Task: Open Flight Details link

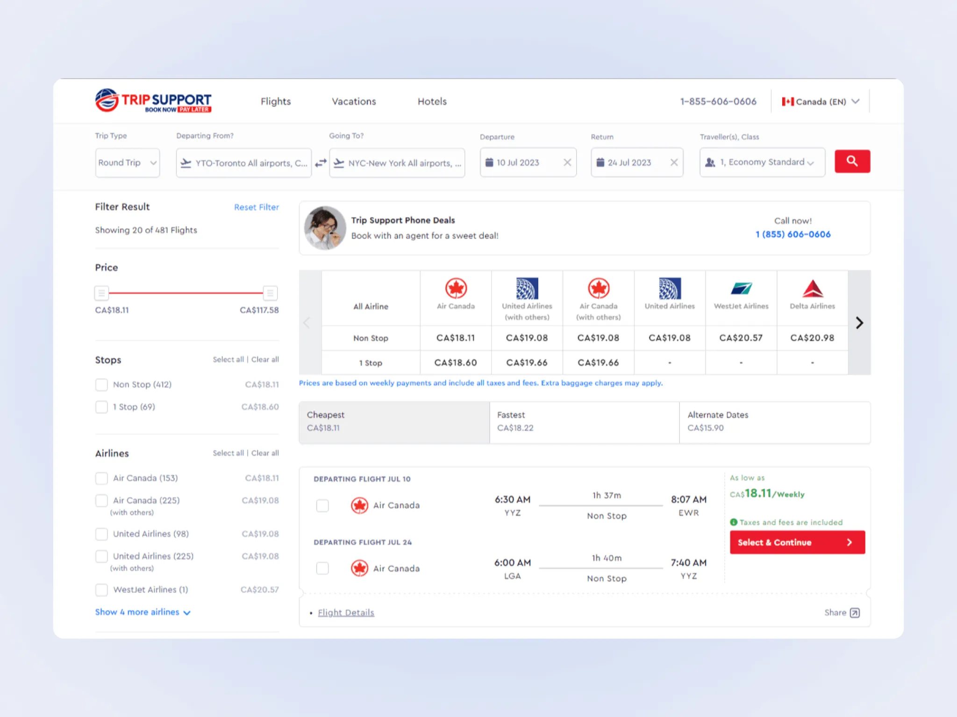Action: pyautogui.click(x=346, y=612)
